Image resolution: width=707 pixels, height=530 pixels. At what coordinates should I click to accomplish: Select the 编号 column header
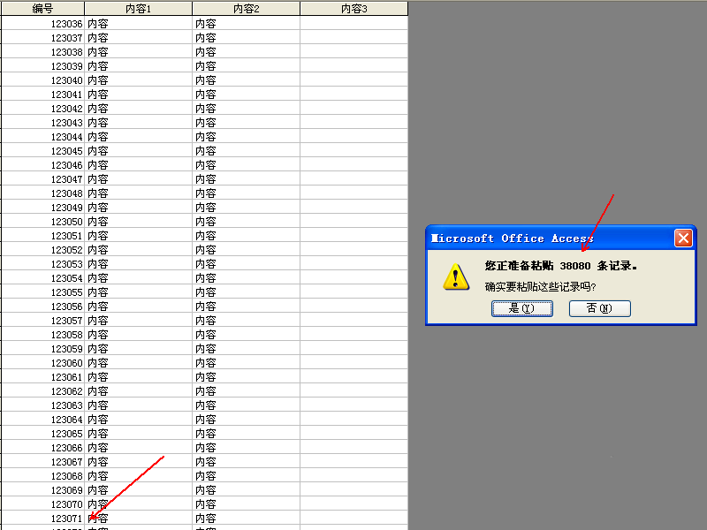(x=42, y=9)
